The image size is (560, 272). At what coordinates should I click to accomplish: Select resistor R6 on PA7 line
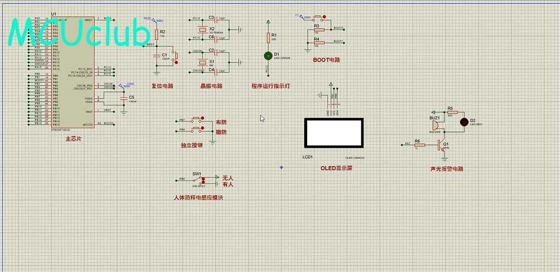[419, 145]
